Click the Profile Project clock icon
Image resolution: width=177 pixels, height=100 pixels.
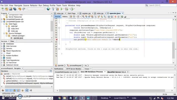72,9
